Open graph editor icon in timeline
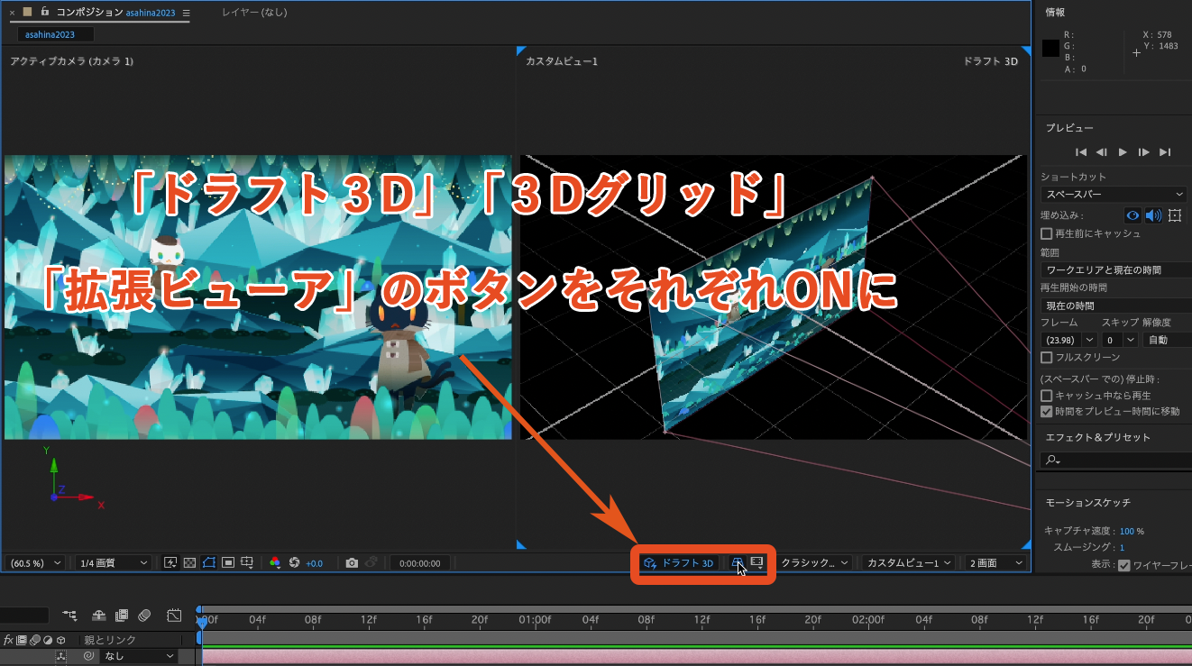 pyautogui.click(x=175, y=615)
